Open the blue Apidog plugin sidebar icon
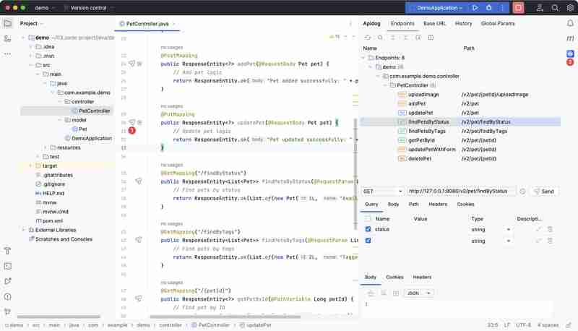Viewport: 578px width, 331px height. (570, 53)
